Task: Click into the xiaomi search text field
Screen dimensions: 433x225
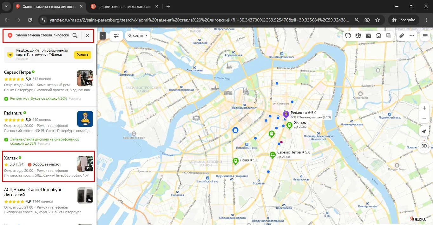Action: click(x=43, y=35)
